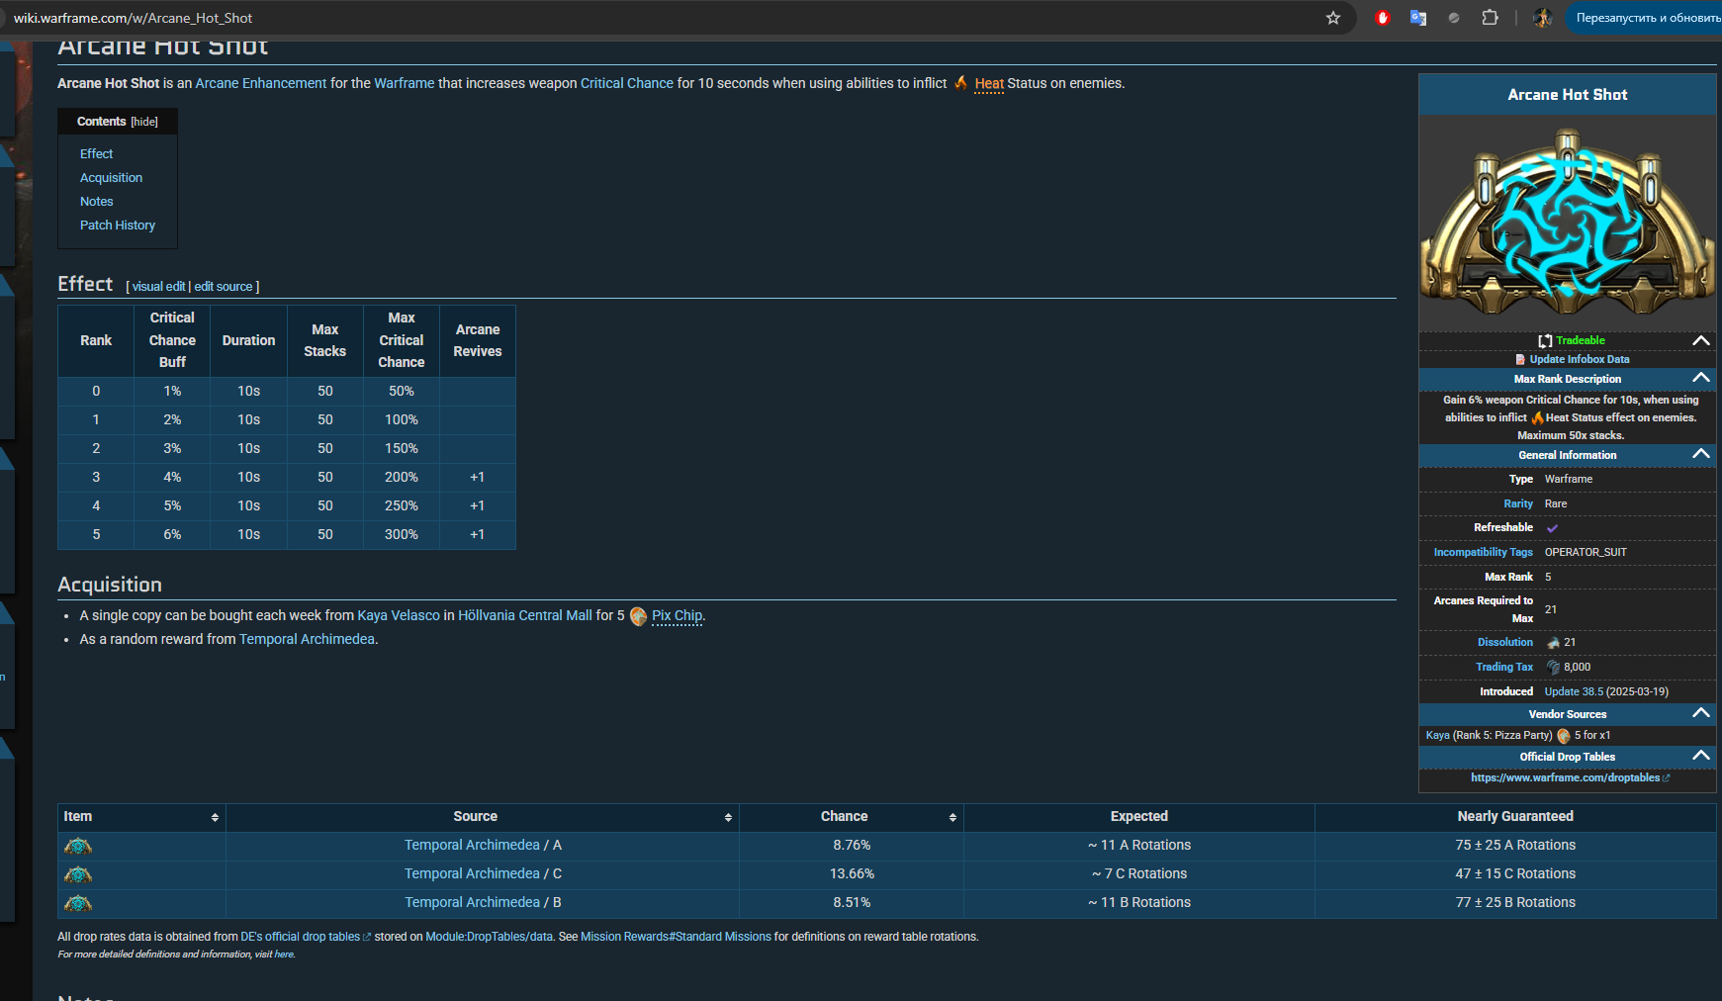Open the Arcane Enhancement link
The height and width of the screenshot is (1001, 1722).
pyautogui.click(x=261, y=83)
